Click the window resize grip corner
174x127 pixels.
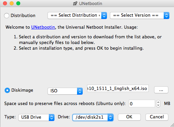pyautogui.click(x=172, y=125)
